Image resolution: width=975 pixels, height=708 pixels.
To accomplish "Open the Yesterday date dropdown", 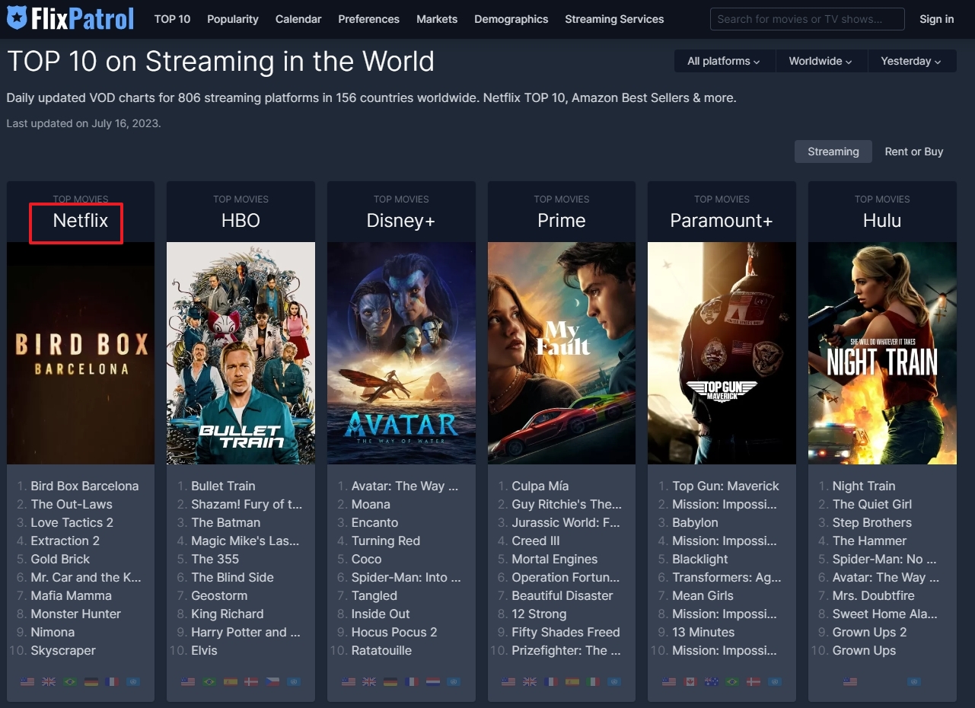I will [x=911, y=61].
